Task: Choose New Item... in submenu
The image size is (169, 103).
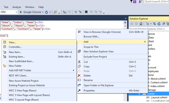Action: coord(39,52)
